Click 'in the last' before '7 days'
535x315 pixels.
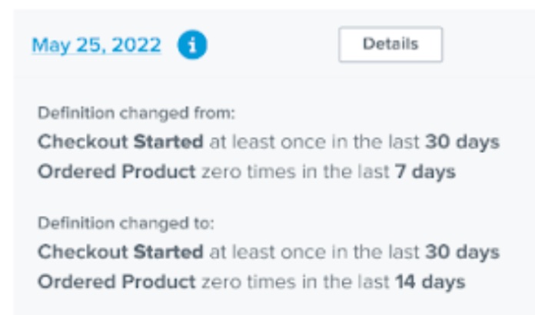point(335,172)
